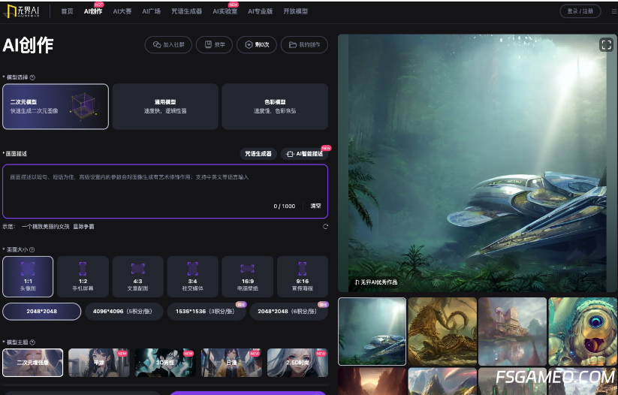Open the 首页 navigation tab
The height and width of the screenshot is (395, 618).
[x=67, y=11]
